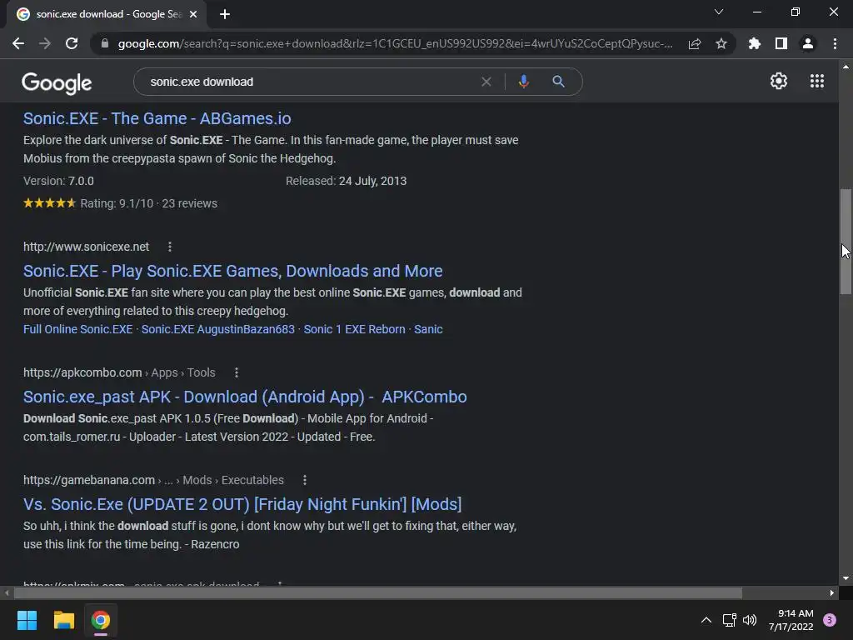The image size is (853, 640).
Task: Open the Full Online Sonic.EXE sitelink
Action: [x=77, y=329]
